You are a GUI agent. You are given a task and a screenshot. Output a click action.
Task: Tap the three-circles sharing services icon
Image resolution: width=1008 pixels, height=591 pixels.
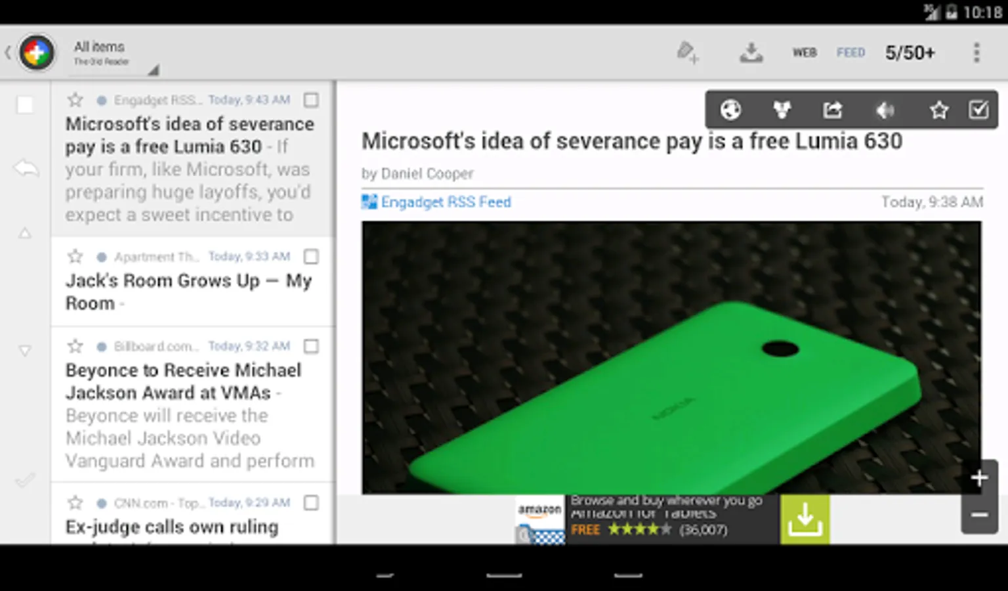(782, 110)
